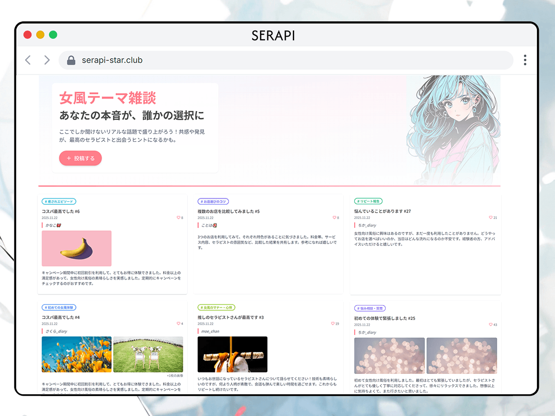Viewport: 555px width, 416px height.
Task: Click the author name さくら_diary
Action: click(x=56, y=331)
